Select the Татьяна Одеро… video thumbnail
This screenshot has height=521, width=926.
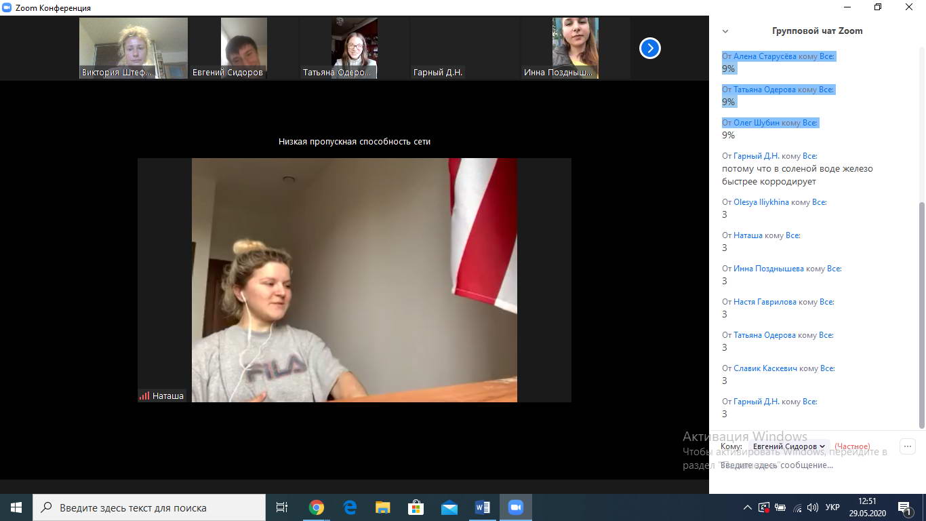[355, 48]
